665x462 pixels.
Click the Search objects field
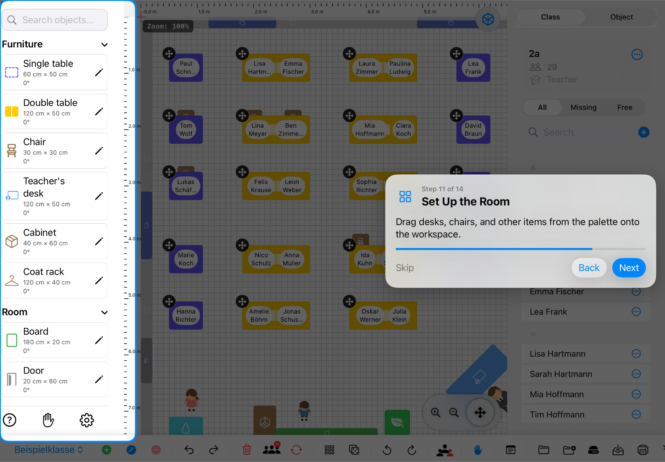pyautogui.click(x=55, y=20)
